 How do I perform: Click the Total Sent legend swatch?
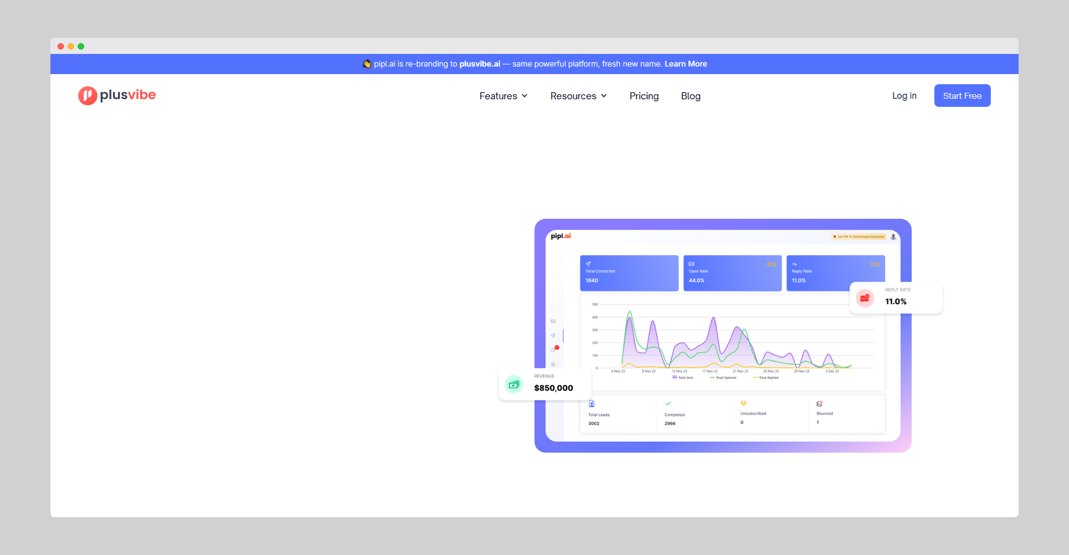[675, 377]
